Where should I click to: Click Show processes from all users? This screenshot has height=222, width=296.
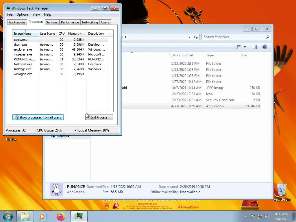click(38, 117)
